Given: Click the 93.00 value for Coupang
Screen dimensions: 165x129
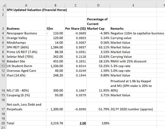Looking at the screenshot, I should pyautogui.click(x=59, y=95).
